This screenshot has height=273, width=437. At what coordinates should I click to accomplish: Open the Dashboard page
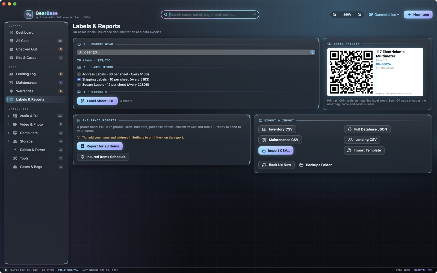pos(36,32)
